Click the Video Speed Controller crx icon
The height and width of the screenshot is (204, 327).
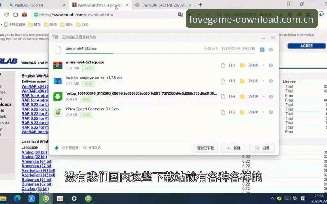click(58, 112)
